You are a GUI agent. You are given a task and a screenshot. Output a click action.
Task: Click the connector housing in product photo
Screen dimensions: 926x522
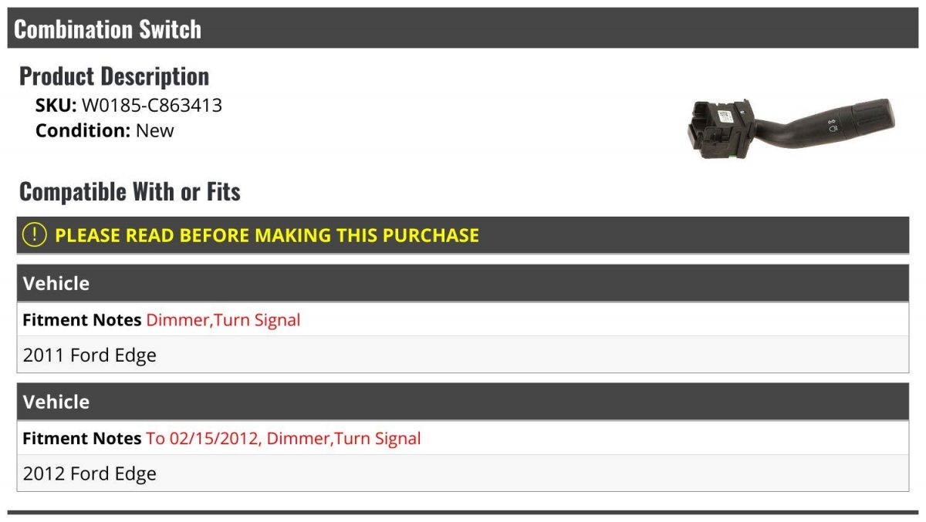click(x=719, y=129)
